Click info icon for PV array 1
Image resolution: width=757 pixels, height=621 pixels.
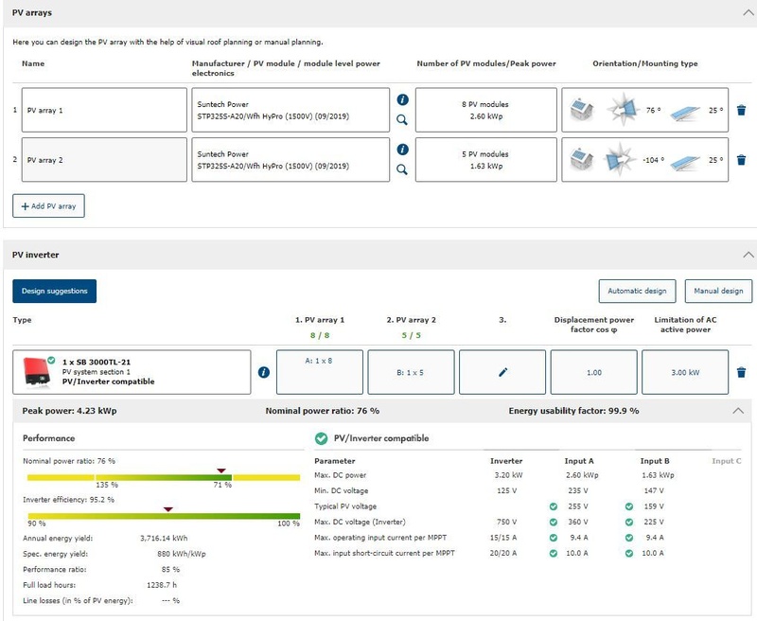click(x=402, y=99)
